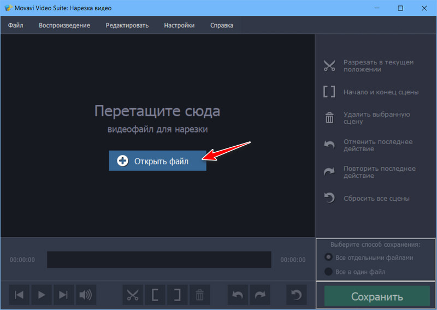Viewport: 437px width, 310px height.
Task: Toggle the volume speaker icon
Action: point(86,295)
